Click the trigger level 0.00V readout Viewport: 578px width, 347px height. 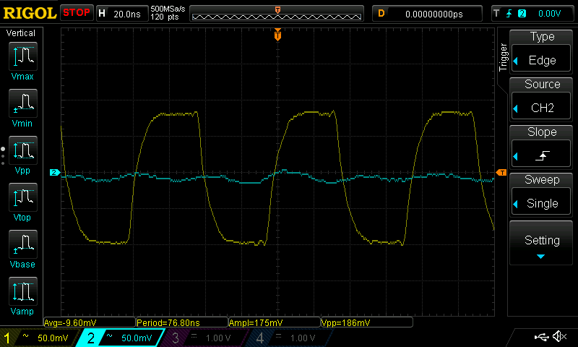[x=549, y=14]
